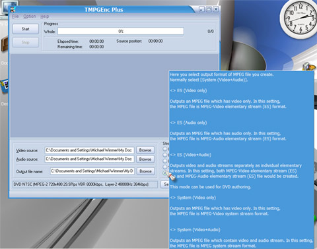Image resolution: width=317 pixels, height=249 pixels.
Task: Click the Start encoding button
Action: click(x=26, y=29)
